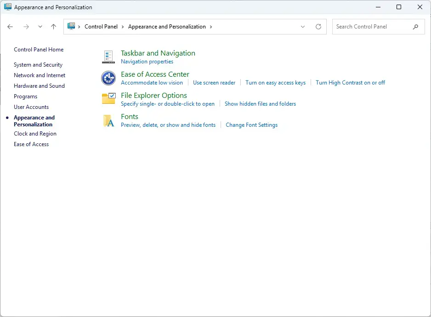Click Navigation properties link

(x=147, y=62)
